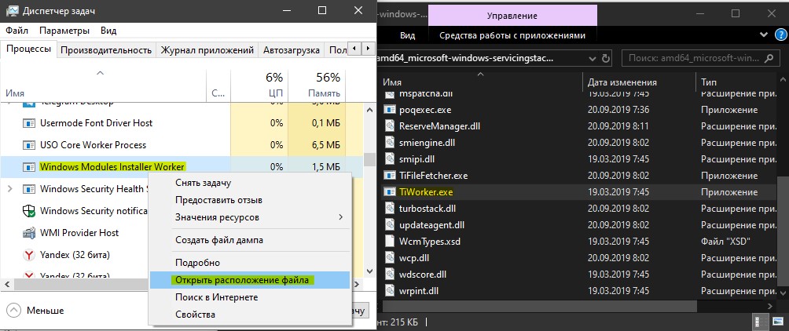This screenshot has height=331, width=789.
Task: Sort processes by Память column header
Action: tap(317, 85)
